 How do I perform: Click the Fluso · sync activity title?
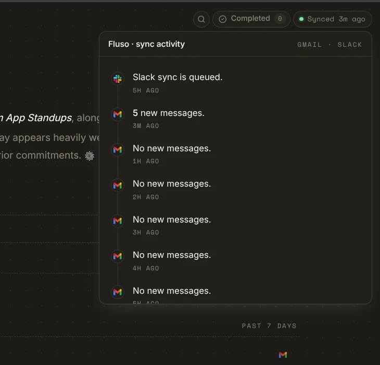[146, 44]
